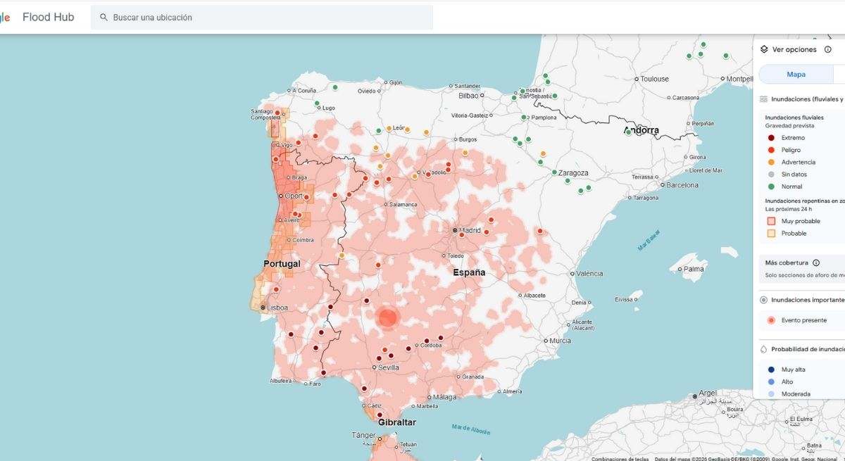Click the 'Inundaciones importantes' section header
The height and width of the screenshot is (461, 845).
[x=808, y=300]
